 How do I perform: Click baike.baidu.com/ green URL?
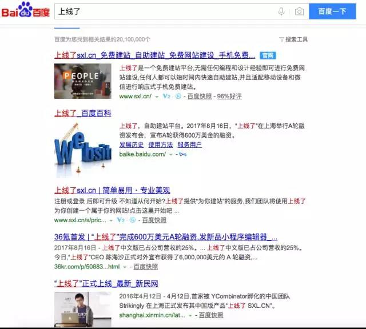tap(142, 154)
